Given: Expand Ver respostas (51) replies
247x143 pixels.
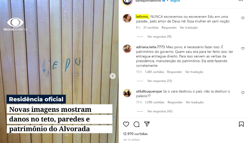Looking at the screenshot, I should pyautogui.click(x=160, y=81).
